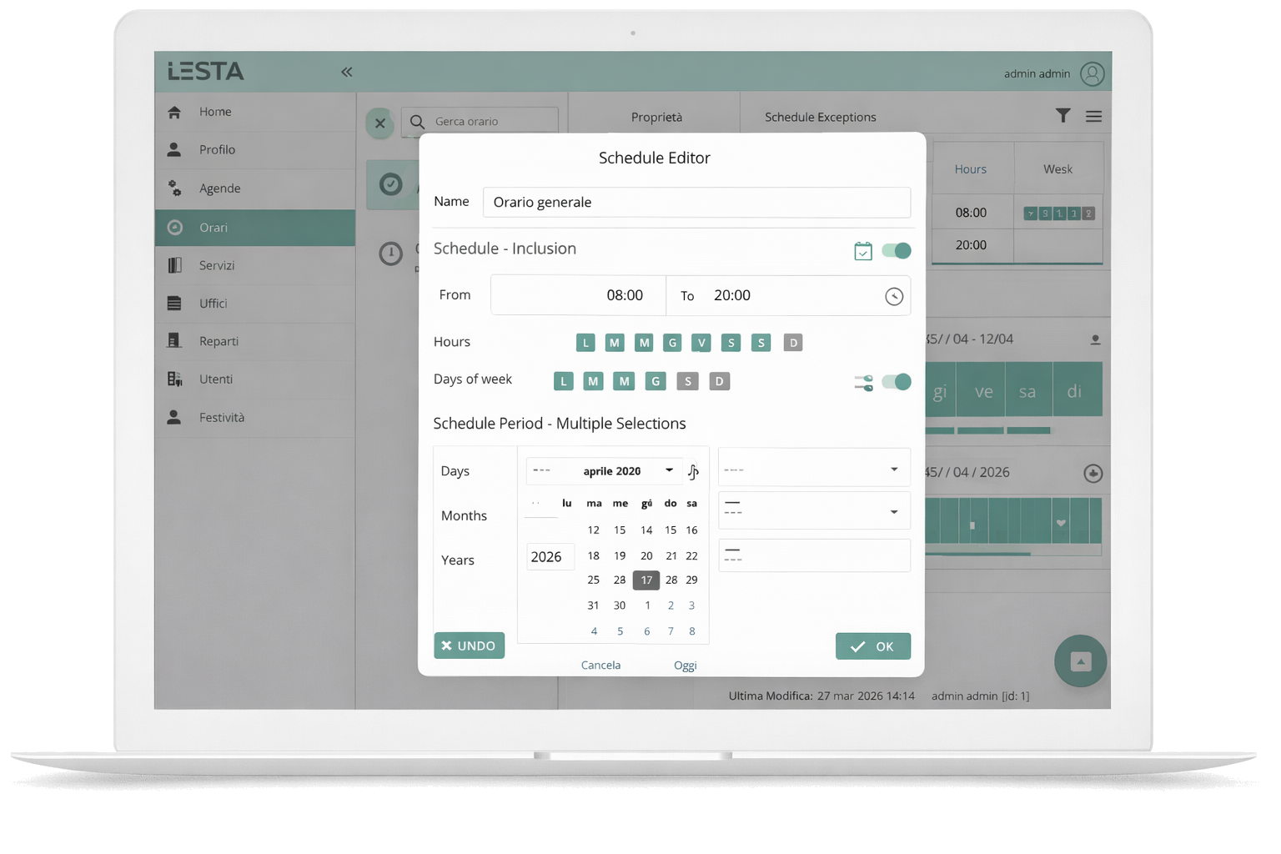Screen dimensions: 1281x854
Task: Open the second dashed selection dropdown
Action: click(813, 510)
